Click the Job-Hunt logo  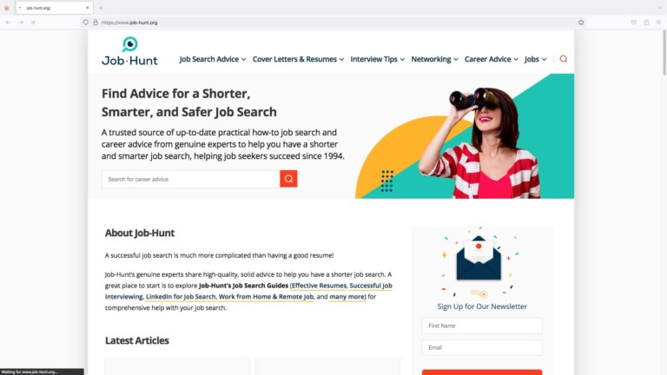click(x=129, y=51)
